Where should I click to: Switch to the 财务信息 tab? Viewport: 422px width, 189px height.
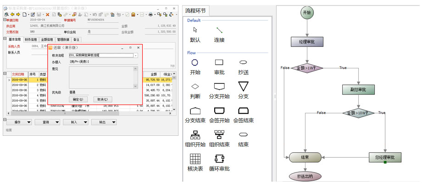(31, 40)
